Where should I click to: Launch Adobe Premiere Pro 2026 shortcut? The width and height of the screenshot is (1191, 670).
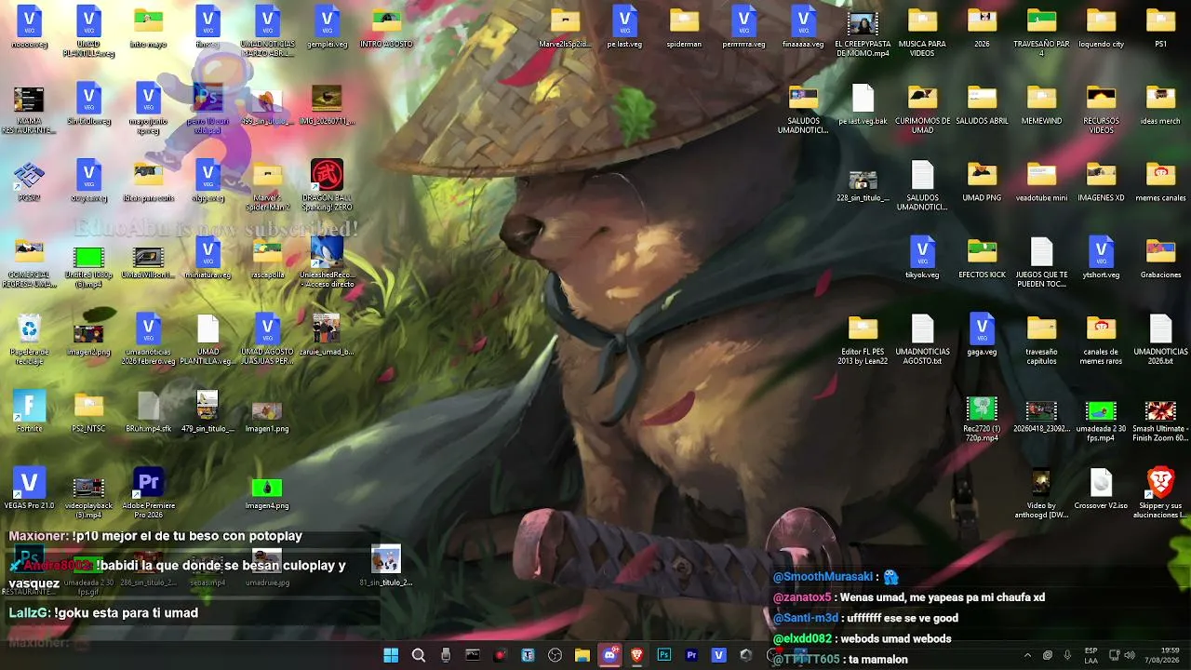(x=148, y=491)
